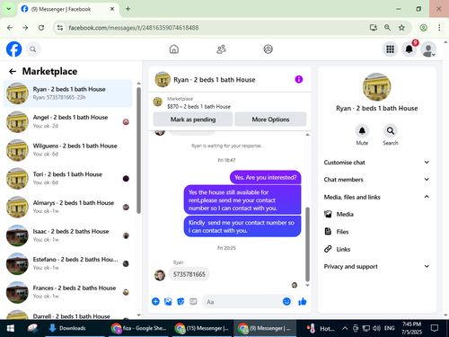This screenshot has width=449, height=337.
Task: Open the Isaac - 2 beds 2 baths House chat
Action: click(x=67, y=235)
